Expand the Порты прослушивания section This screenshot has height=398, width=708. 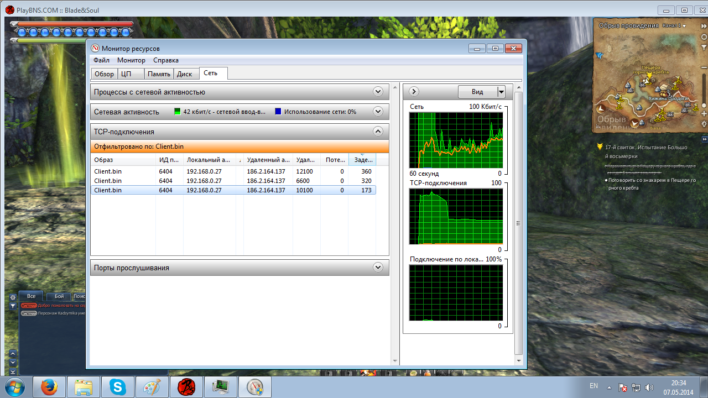378,268
